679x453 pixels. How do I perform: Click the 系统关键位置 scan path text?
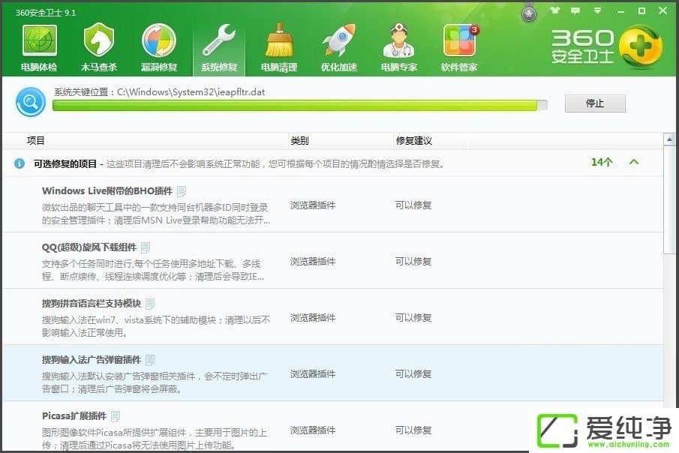coord(159,91)
